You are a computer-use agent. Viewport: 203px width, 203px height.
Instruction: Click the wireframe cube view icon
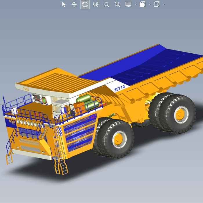(157, 4)
